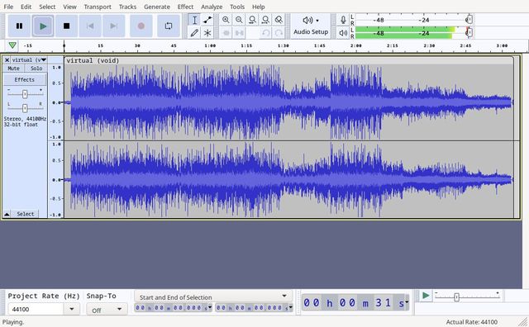Click the Redo arrow icon
Image resolution: width=529 pixels, height=327 pixels.
point(279,33)
